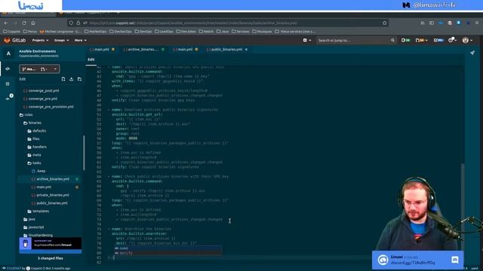Open public_binaries.yml in the file tree
483x271 pixels.
(50, 203)
